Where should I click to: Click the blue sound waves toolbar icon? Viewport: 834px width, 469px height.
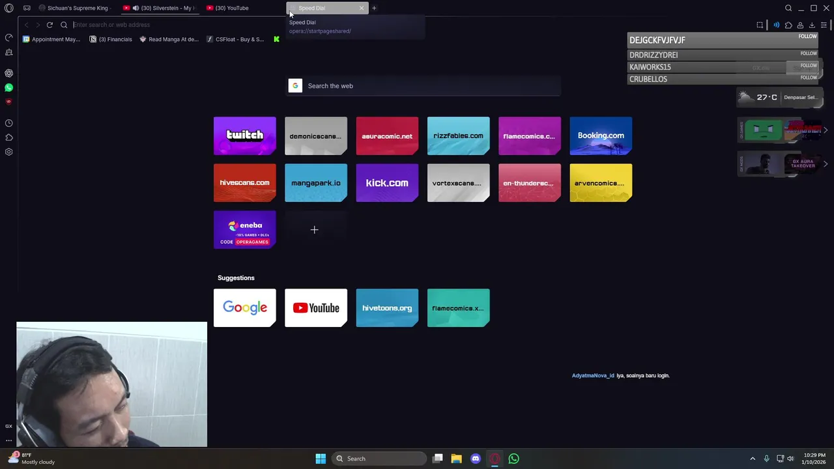coord(776,25)
